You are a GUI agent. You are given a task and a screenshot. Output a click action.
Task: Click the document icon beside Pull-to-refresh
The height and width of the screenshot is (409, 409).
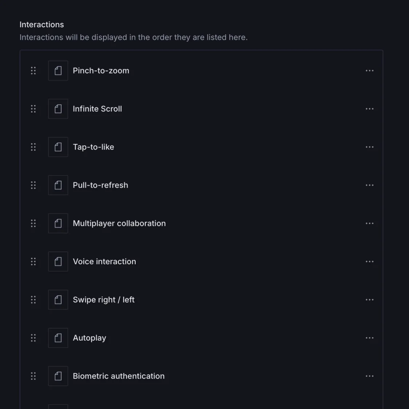[x=58, y=185]
